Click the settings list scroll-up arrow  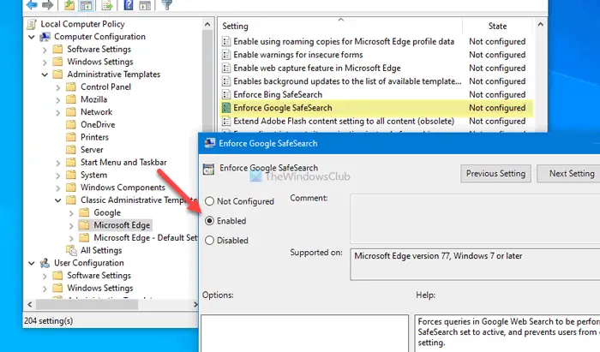click(x=540, y=24)
